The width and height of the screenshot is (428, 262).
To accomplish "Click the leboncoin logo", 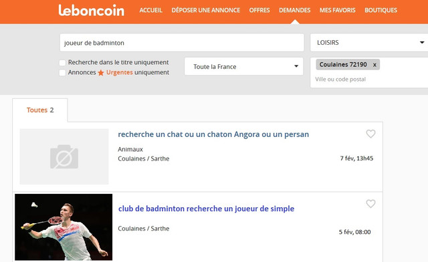I will click(x=92, y=11).
